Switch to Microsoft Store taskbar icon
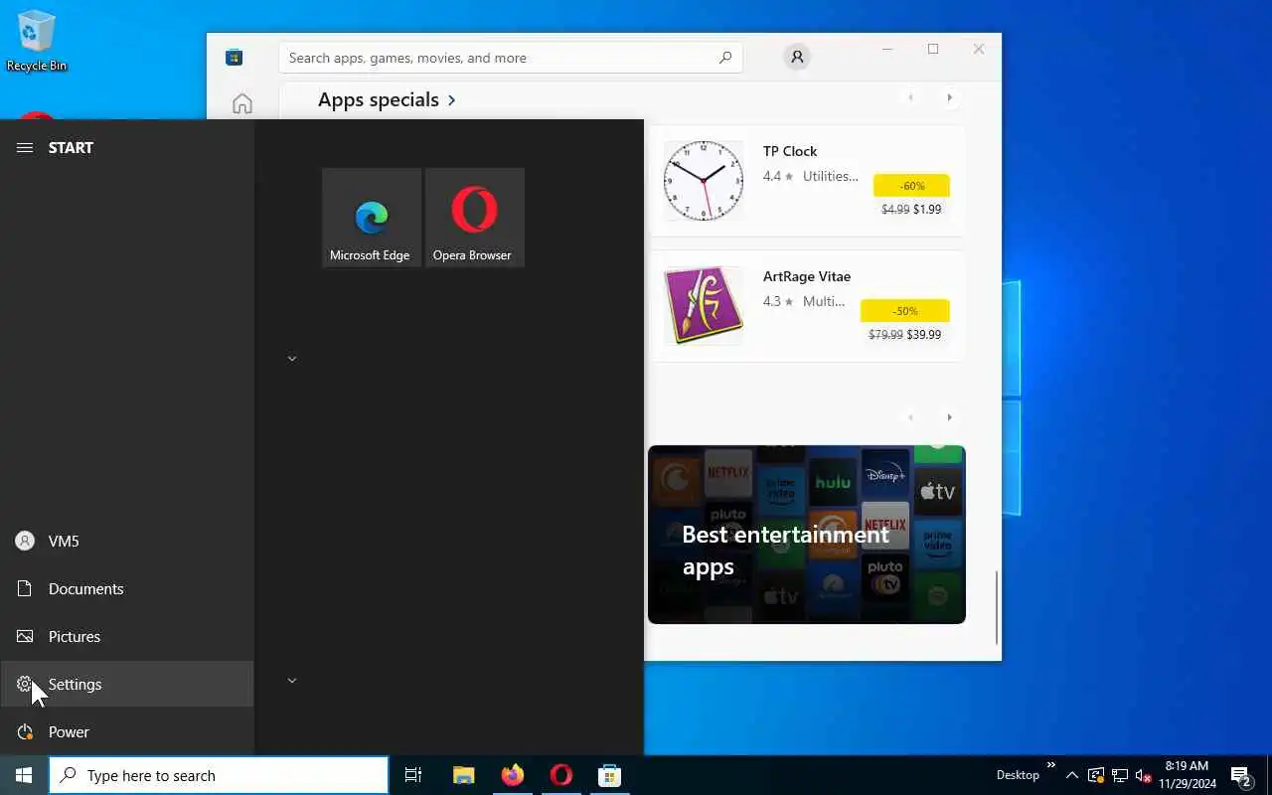 click(x=610, y=775)
